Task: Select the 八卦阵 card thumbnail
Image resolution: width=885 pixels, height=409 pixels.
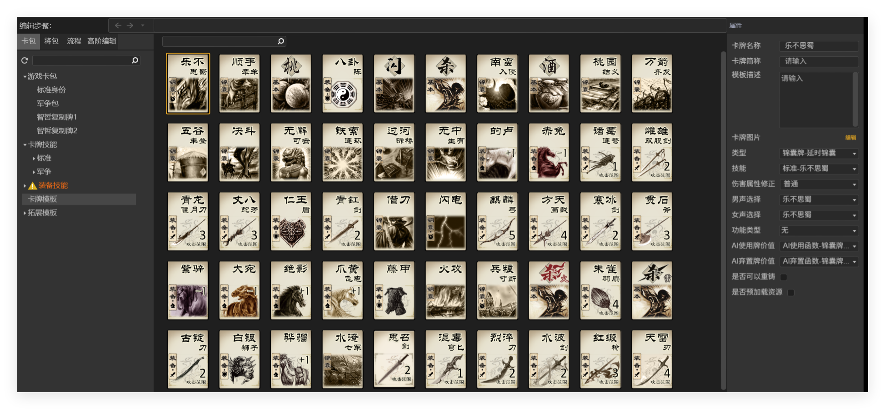Action: click(x=342, y=84)
